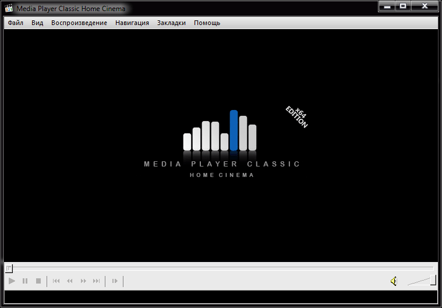442x308 pixels.
Task: Minimize the Media Player Classic window
Action: pos(387,6)
